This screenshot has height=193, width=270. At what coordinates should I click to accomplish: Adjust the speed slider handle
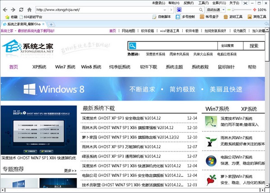(233, 10)
